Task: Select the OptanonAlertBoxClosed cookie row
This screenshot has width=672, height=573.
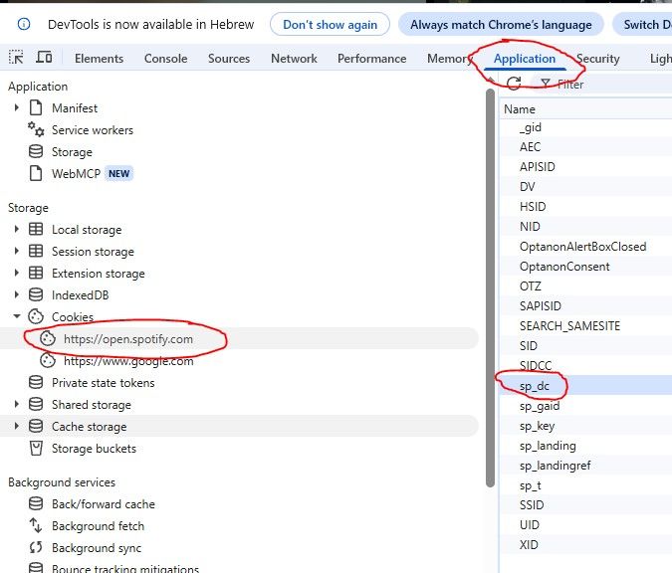Action: pos(585,247)
